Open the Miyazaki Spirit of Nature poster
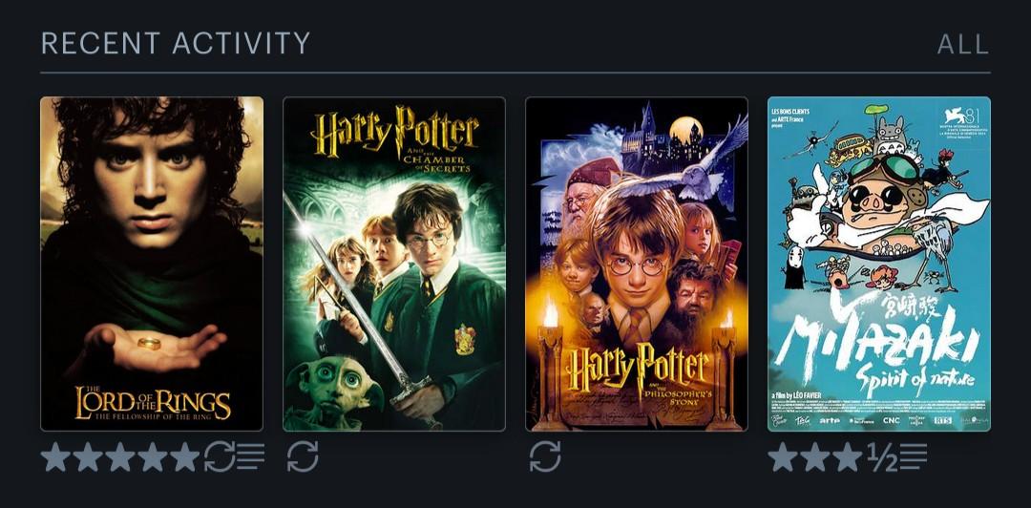 (x=879, y=264)
